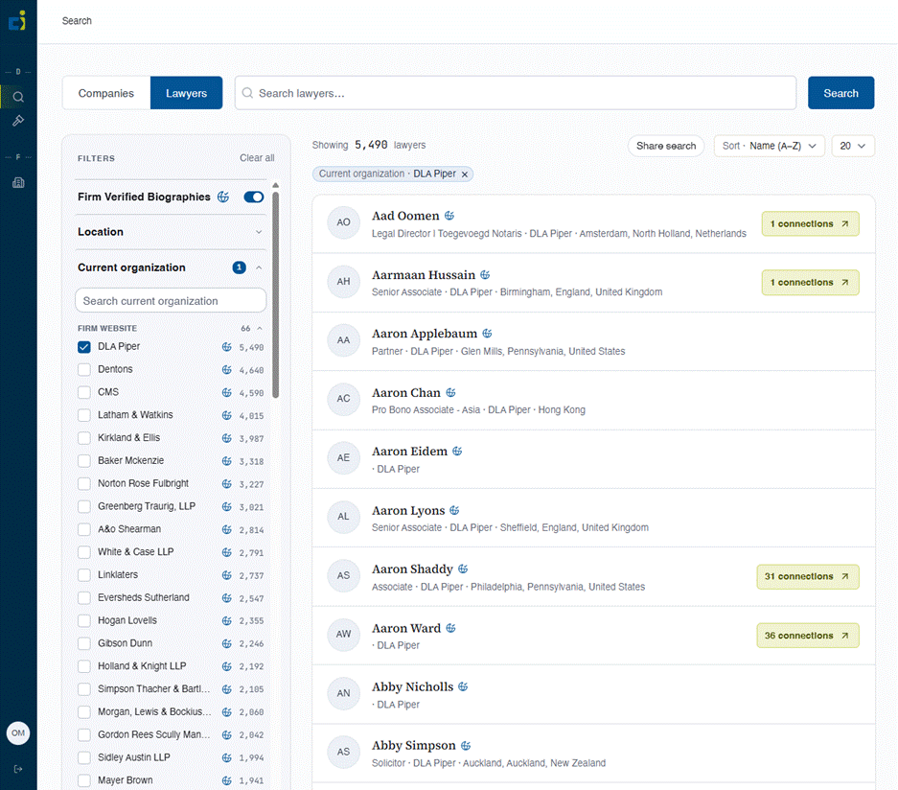Open the gavel tool icon in sidebar
This screenshot has height=790, width=898.
coord(18,120)
